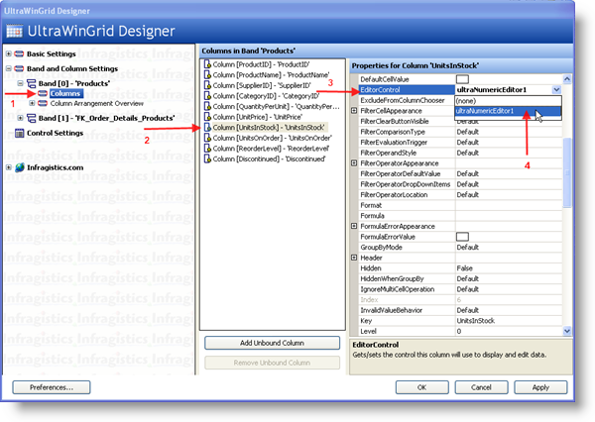Select Column [Discontinued] row text
The width and height of the screenshot is (595, 422).
click(x=269, y=158)
